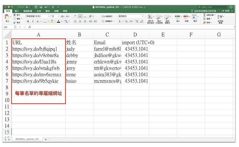Click the Share (共用) button
The width and height of the screenshot is (239, 147).
click(x=226, y=11)
